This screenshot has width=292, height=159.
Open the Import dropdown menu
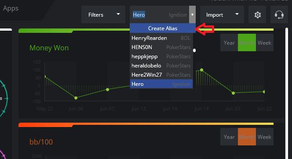pos(222,14)
